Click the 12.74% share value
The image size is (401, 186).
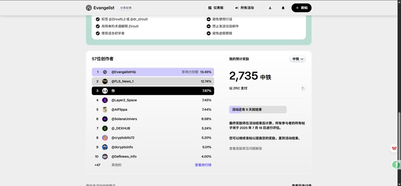[x=206, y=81]
